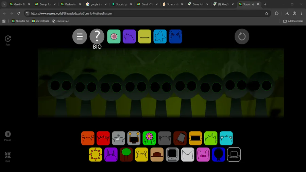Pause the project using Pause button
This screenshot has height=172, width=306.
[7, 136]
